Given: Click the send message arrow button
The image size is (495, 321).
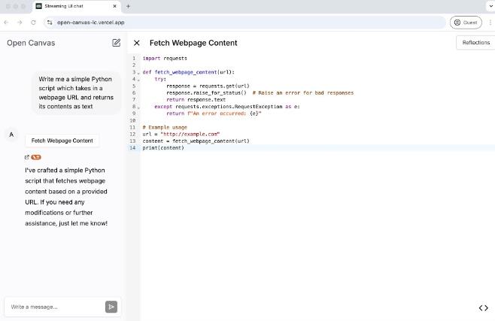Looking at the screenshot, I should click(111, 307).
